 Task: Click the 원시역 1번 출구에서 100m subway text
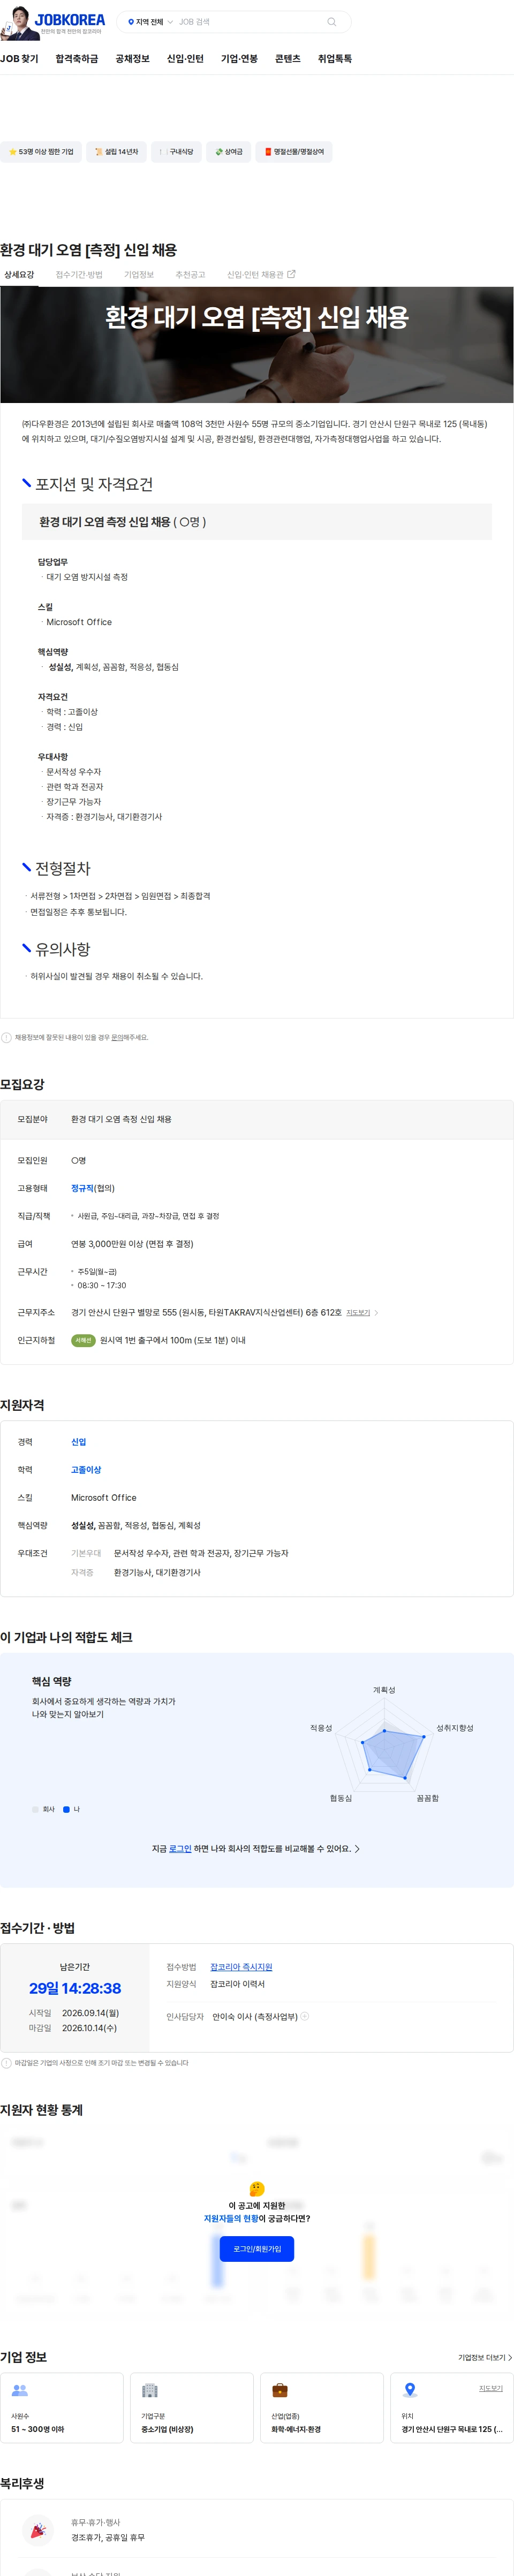[173, 1340]
